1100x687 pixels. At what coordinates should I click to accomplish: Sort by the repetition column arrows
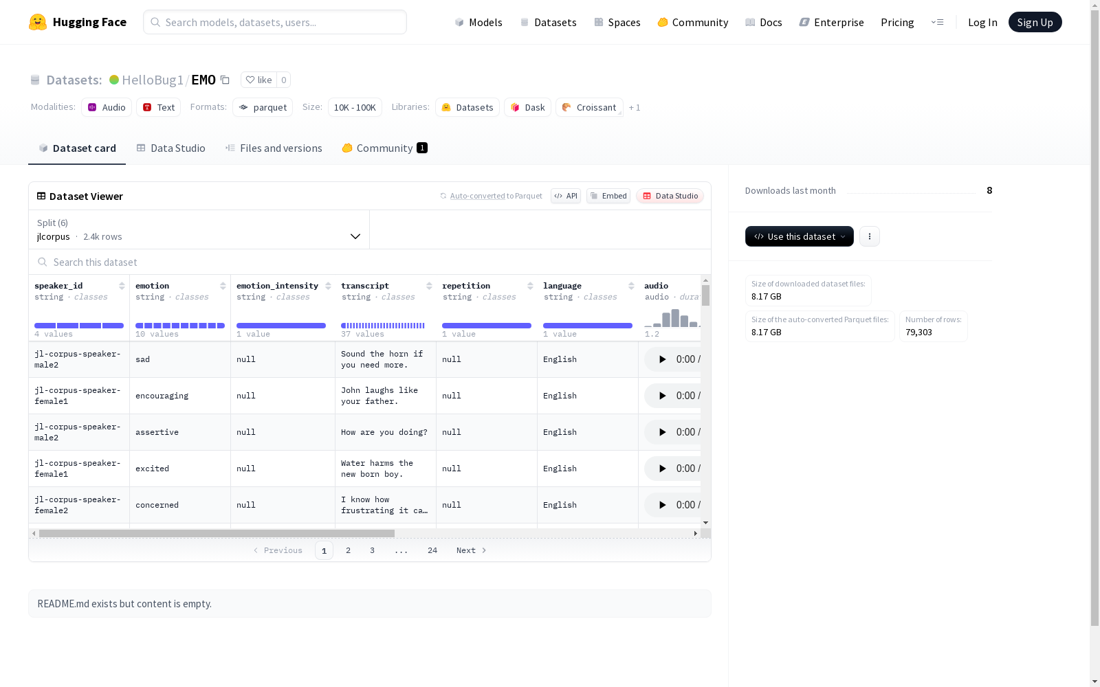click(530, 286)
